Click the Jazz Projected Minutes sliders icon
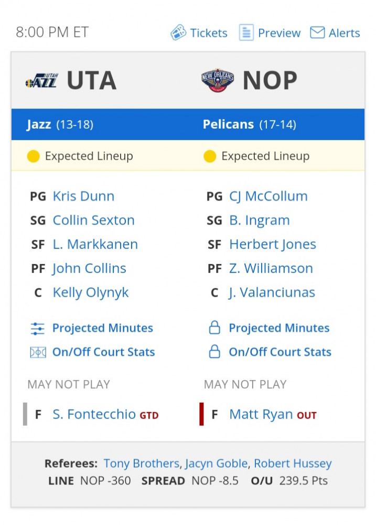Image resolution: width=376 pixels, height=525 pixels. click(x=37, y=329)
